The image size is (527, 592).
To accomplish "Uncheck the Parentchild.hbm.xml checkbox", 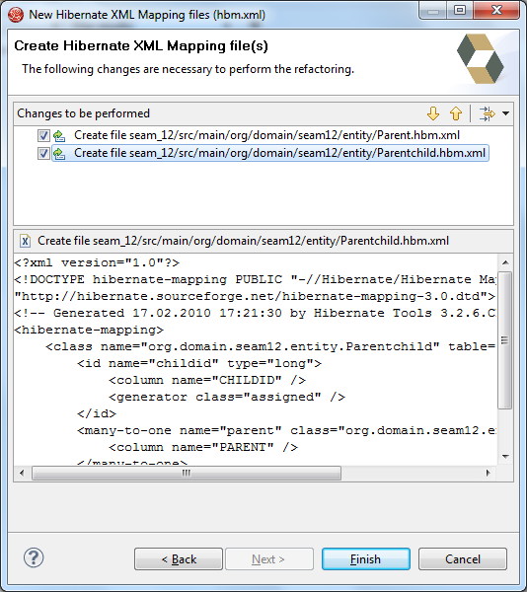I will [x=43, y=153].
